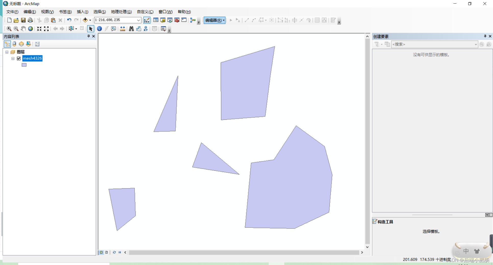Open the Identify tool
This screenshot has height=265, width=493.
coord(99,29)
